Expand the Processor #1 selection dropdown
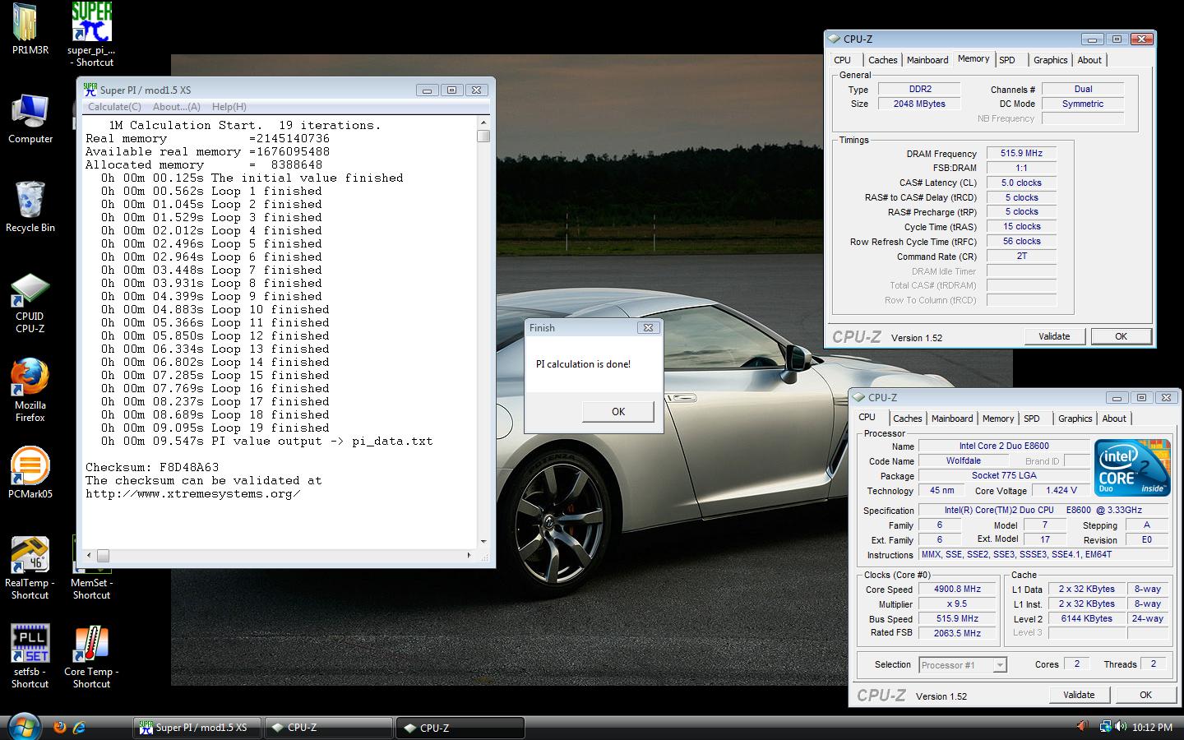Image resolution: width=1184 pixels, height=740 pixels. click(x=1000, y=665)
